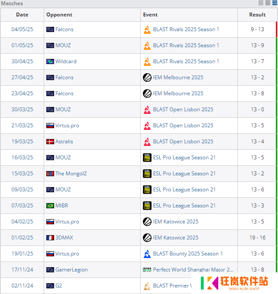278x294 pixels.
Task: Click the 13 - 2 result on 27/04/25
Action: click(x=257, y=78)
